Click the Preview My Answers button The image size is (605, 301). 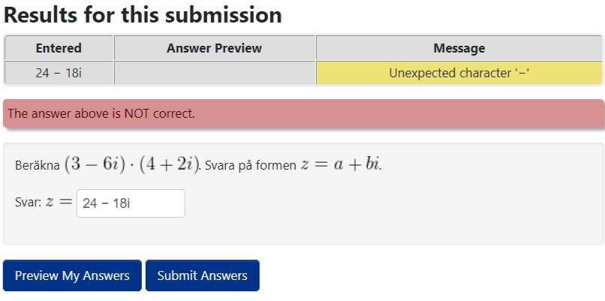pyautogui.click(x=72, y=275)
